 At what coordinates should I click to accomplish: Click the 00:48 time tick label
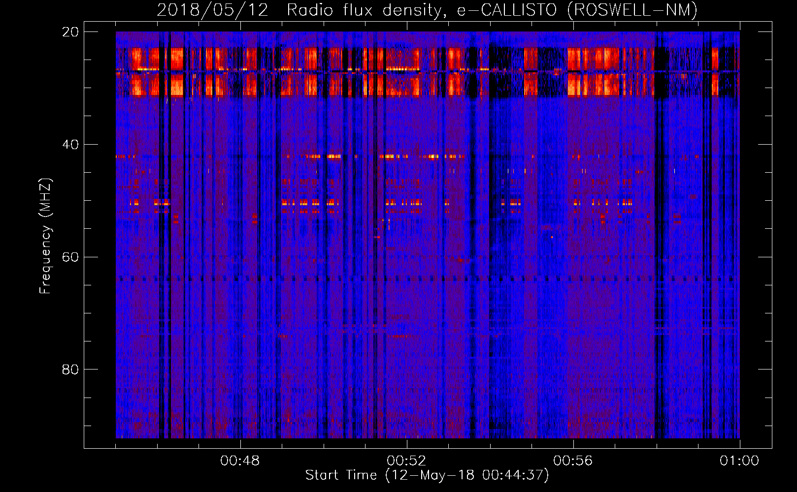(x=240, y=461)
